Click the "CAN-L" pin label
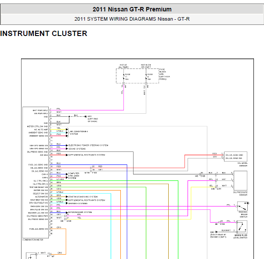264x259 pixels. 45,177
